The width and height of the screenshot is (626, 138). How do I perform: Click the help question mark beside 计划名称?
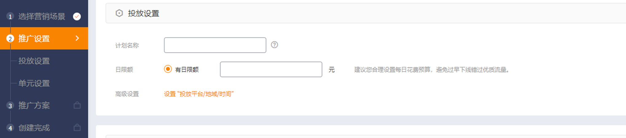pyautogui.click(x=274, y=45)
